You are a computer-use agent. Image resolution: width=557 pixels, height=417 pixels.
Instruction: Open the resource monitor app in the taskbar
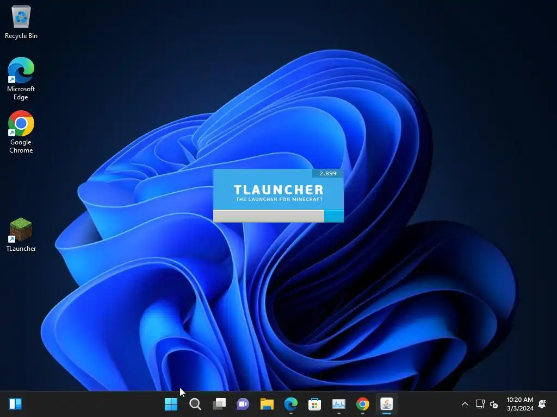338,404
